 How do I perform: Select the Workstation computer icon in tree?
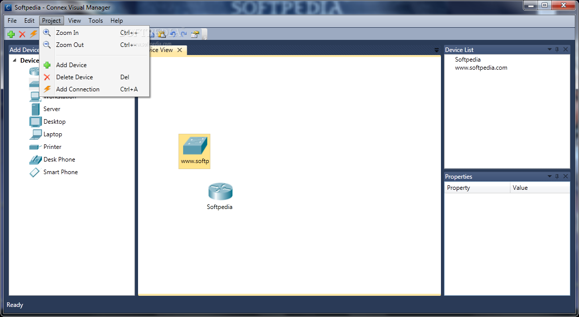[x=35, y=97]
